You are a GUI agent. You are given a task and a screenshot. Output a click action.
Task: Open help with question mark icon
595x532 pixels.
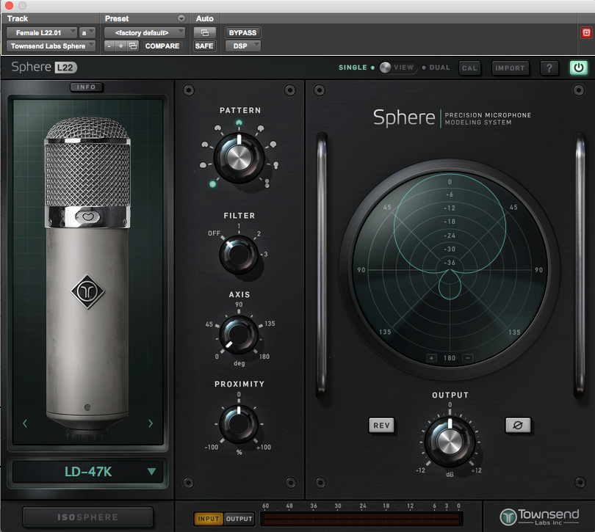coord(549,68)
